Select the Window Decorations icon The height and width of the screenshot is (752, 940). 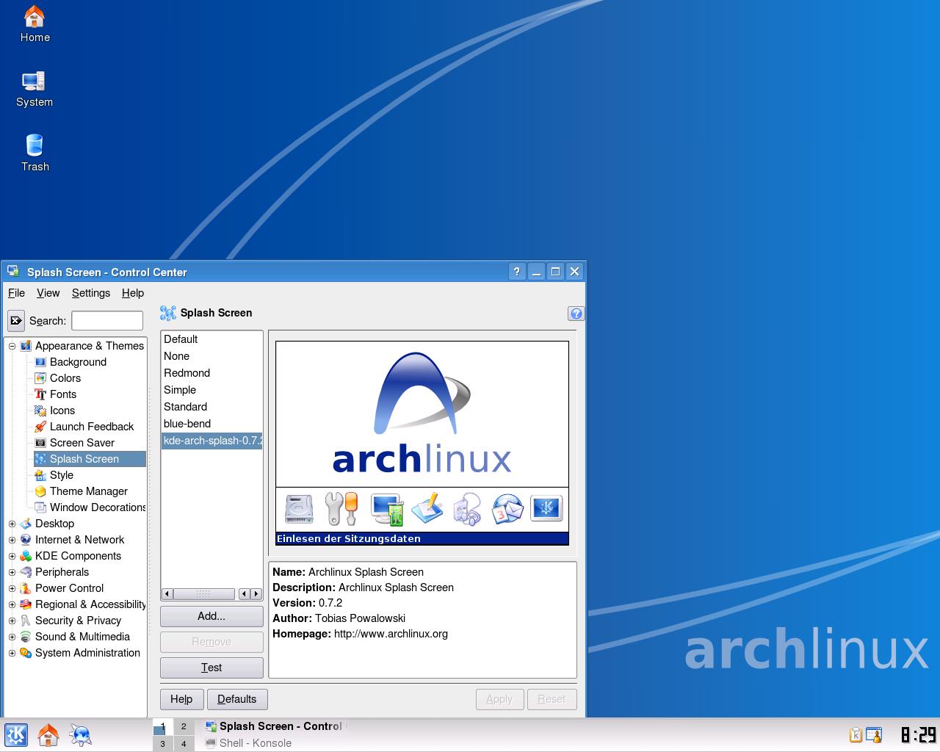click(x=40, y=507)
